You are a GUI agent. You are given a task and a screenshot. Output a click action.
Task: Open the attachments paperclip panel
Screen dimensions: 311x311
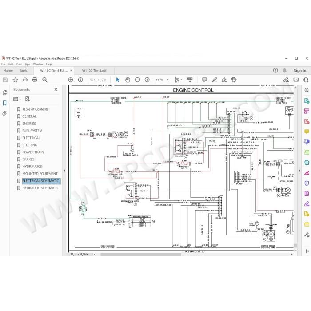5,113
